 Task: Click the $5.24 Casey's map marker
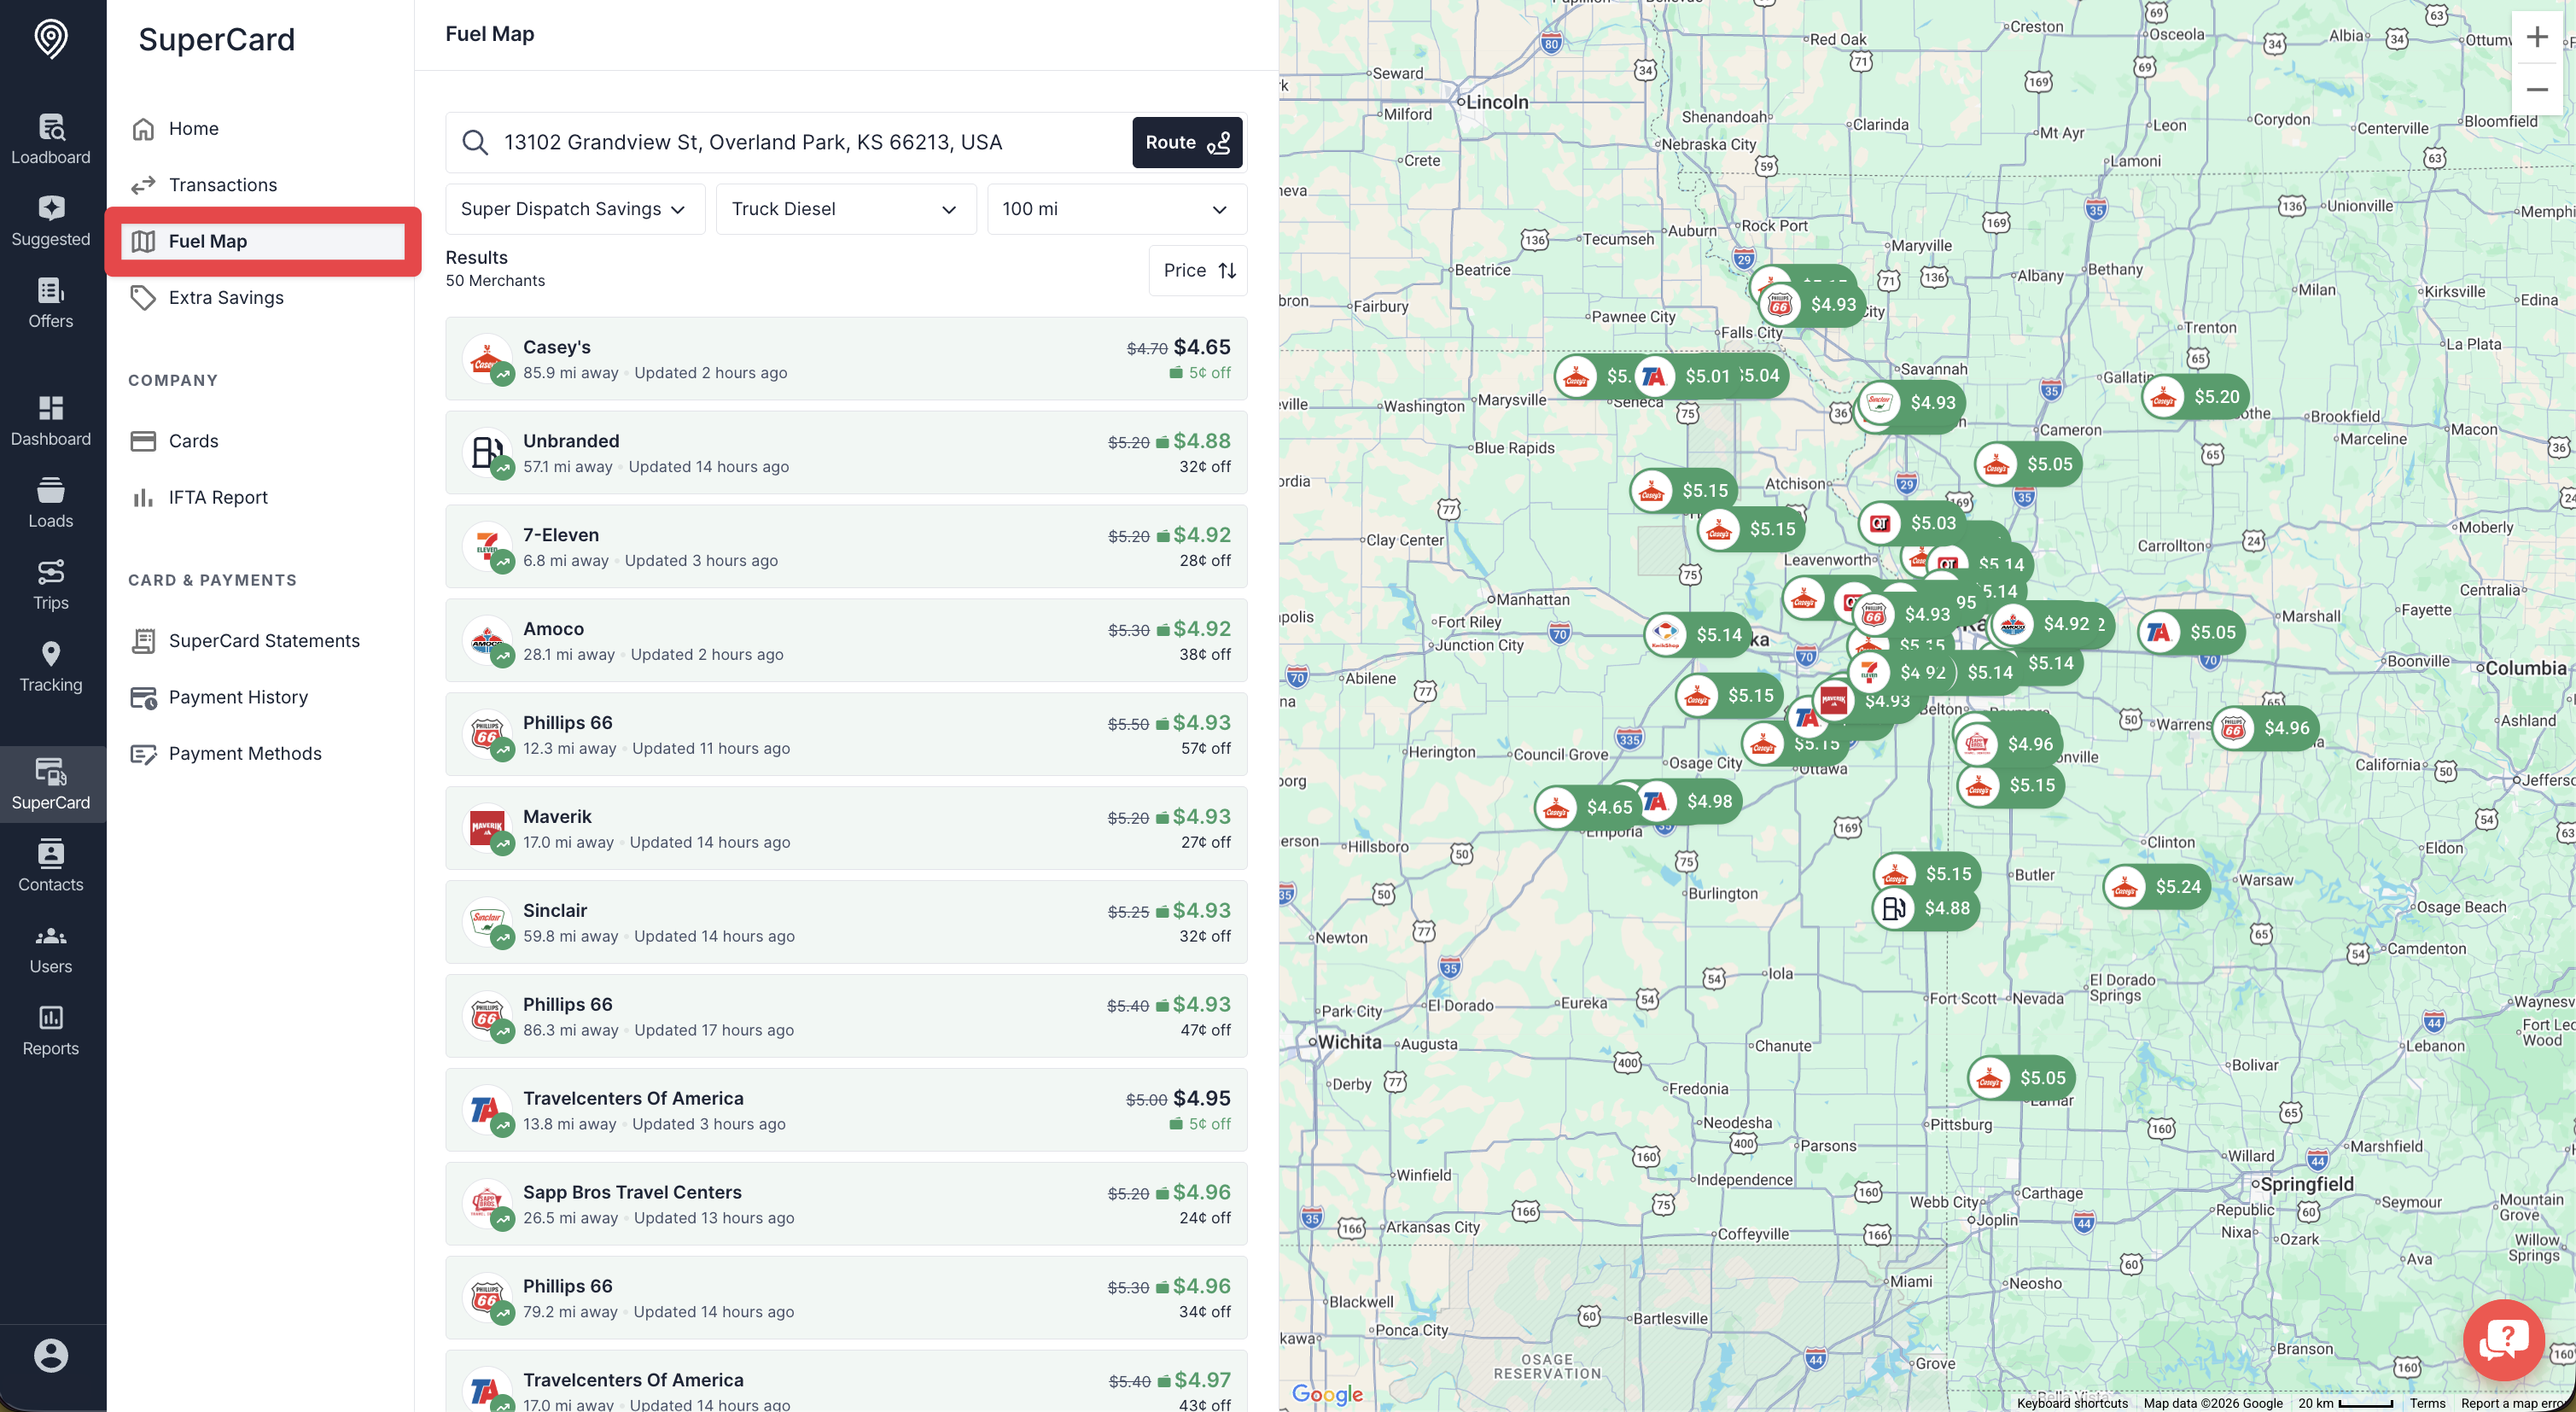[2155, 887]
